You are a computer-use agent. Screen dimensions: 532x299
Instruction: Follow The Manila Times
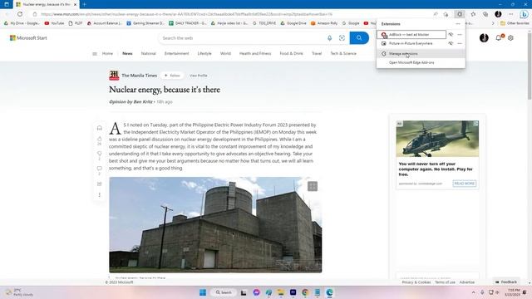point(172,76)
